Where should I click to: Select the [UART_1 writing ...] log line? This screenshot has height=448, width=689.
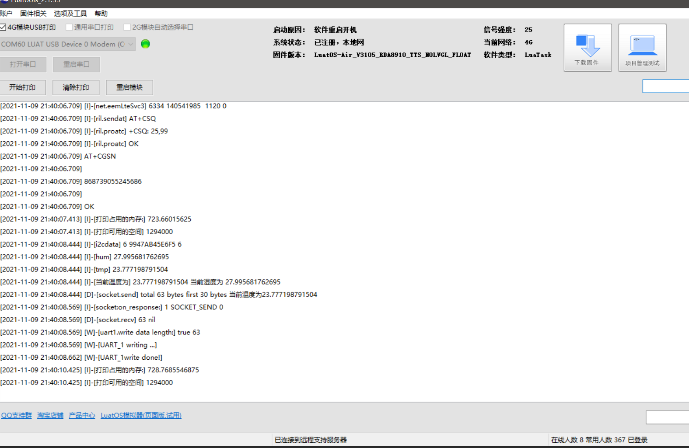pyautogui.click(x=79, y=345)
